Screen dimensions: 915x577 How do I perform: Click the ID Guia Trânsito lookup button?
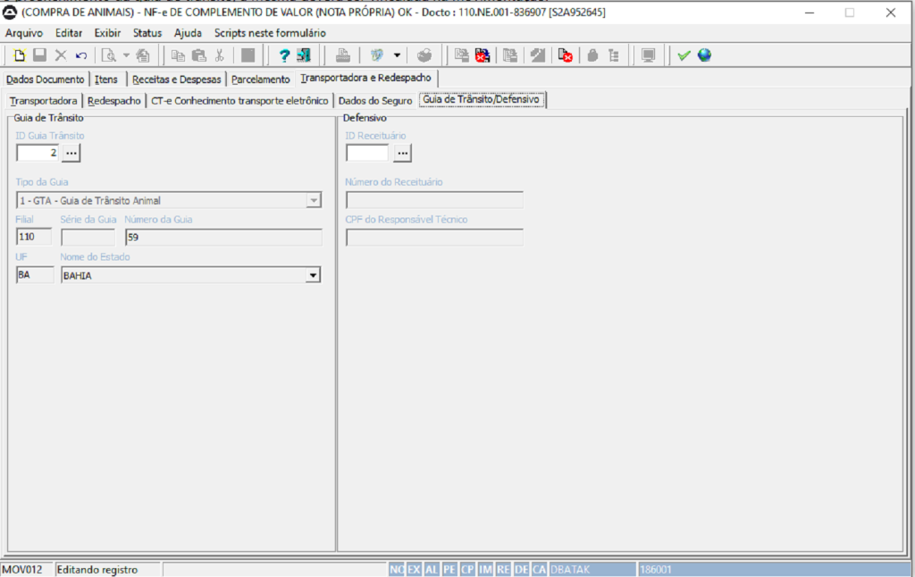click(x=71, y=154)
